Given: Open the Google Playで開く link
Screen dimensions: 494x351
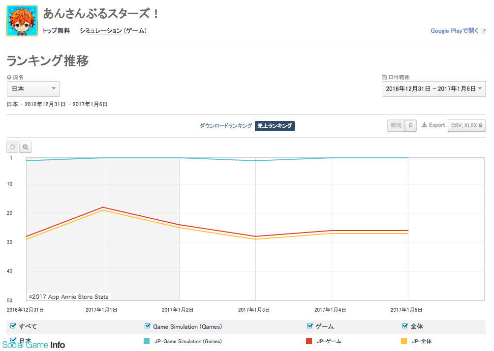Looking at the screenshot, I should click(455, 31).
